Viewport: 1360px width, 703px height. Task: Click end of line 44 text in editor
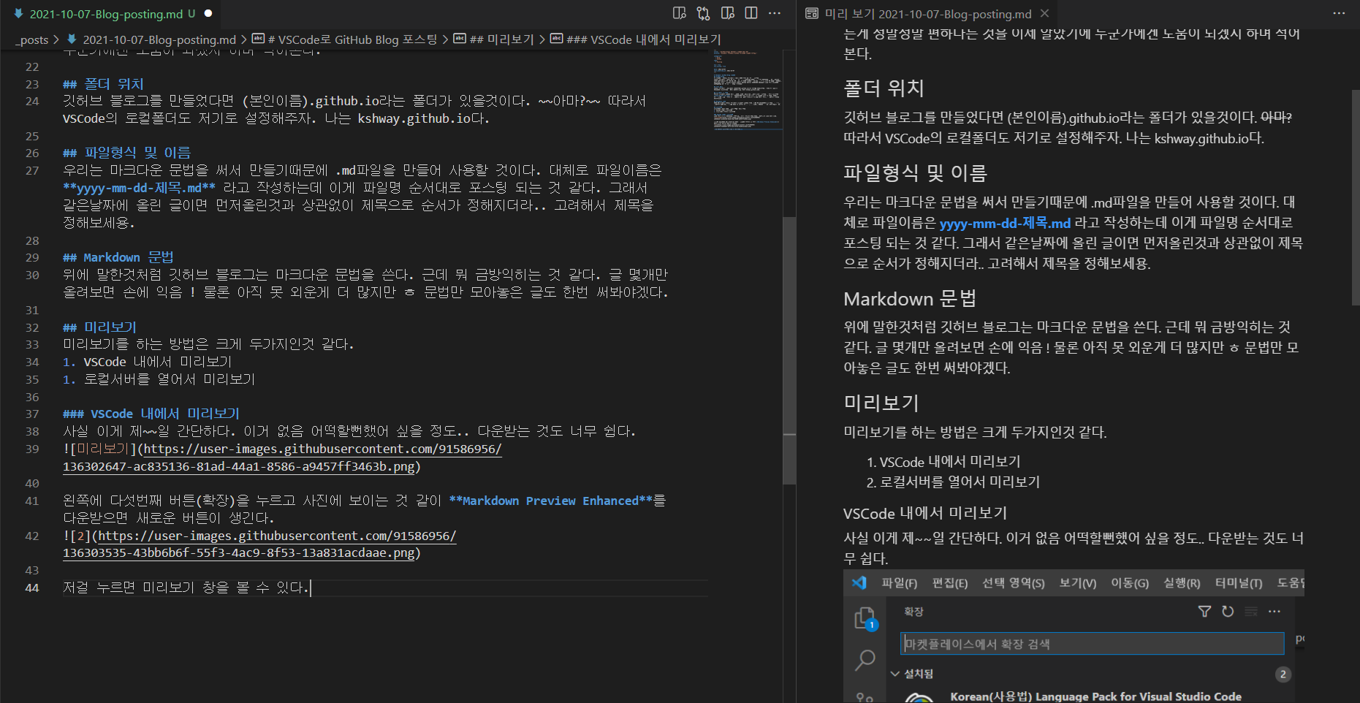click(x=310, y=588)
